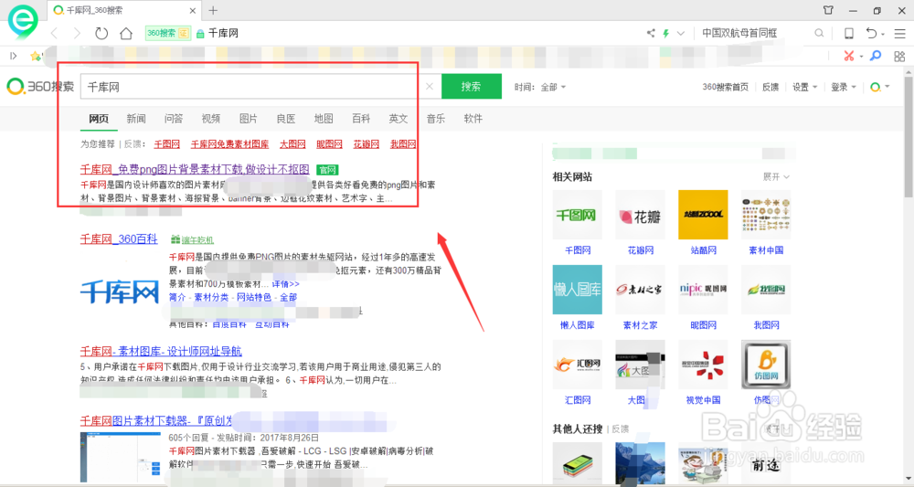914x487 pixels.
Task: Open the 千库网_360百科 result
Action: coord(119,238)
